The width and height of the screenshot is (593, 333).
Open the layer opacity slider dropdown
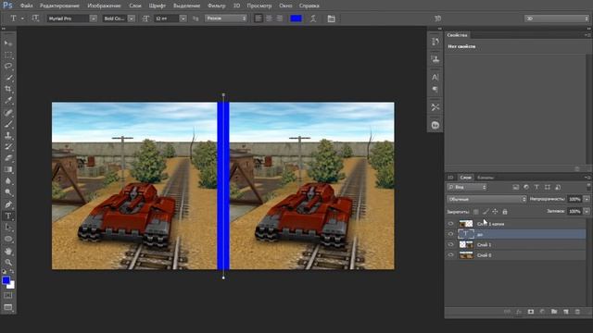coord(587,199)
